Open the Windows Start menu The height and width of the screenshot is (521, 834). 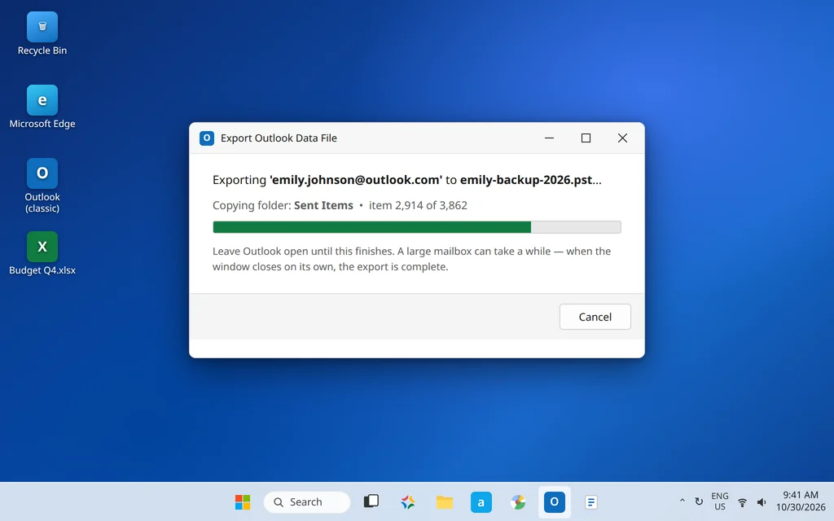click(243, 501)
